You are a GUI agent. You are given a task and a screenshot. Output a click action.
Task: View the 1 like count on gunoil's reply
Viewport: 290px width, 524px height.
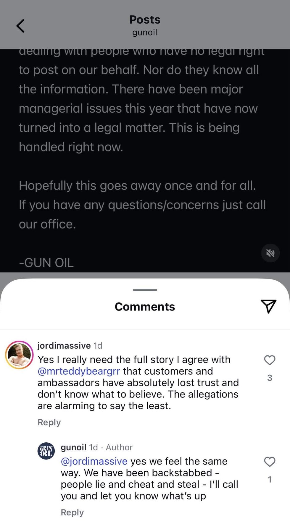(270, 479)
